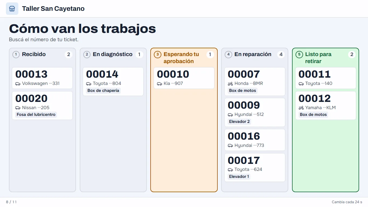Select the Listo para retirar column title
This screenshot has height=207, width=368.
point(318,58)
